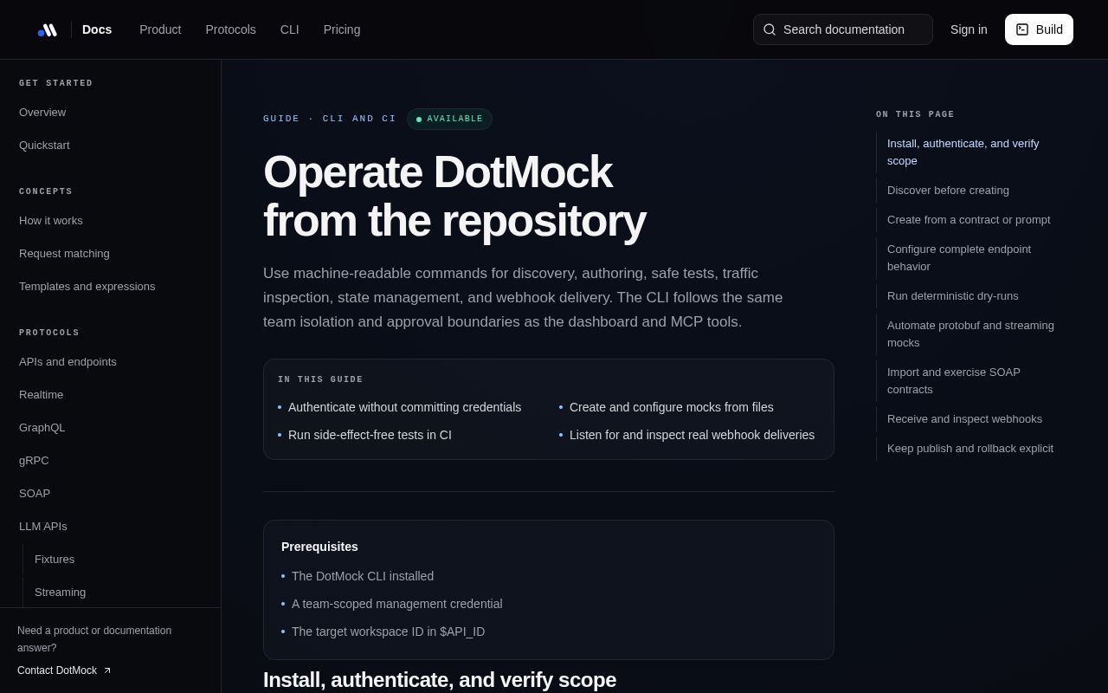Open Streaming sub-item
The image size is (1108, 693).
click(x=60, y=593)
